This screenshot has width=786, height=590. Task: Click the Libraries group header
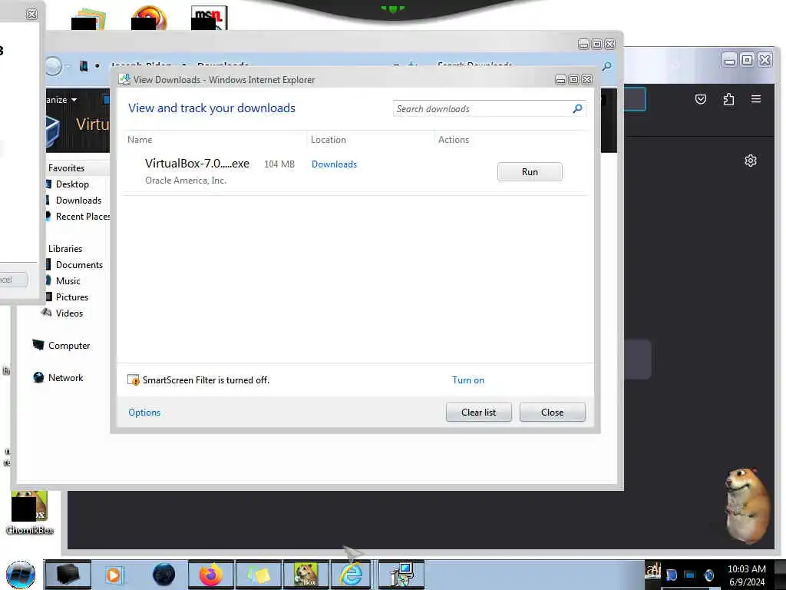(x=65, y=248)
